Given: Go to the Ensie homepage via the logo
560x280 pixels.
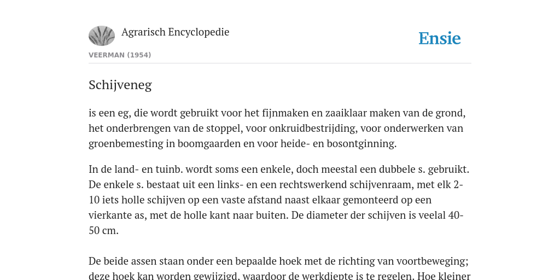Looking at the screenshot, I should [439, 39].
